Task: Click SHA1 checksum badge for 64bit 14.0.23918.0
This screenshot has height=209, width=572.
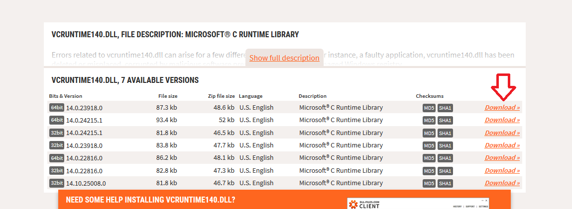Action: coord(445,107)
